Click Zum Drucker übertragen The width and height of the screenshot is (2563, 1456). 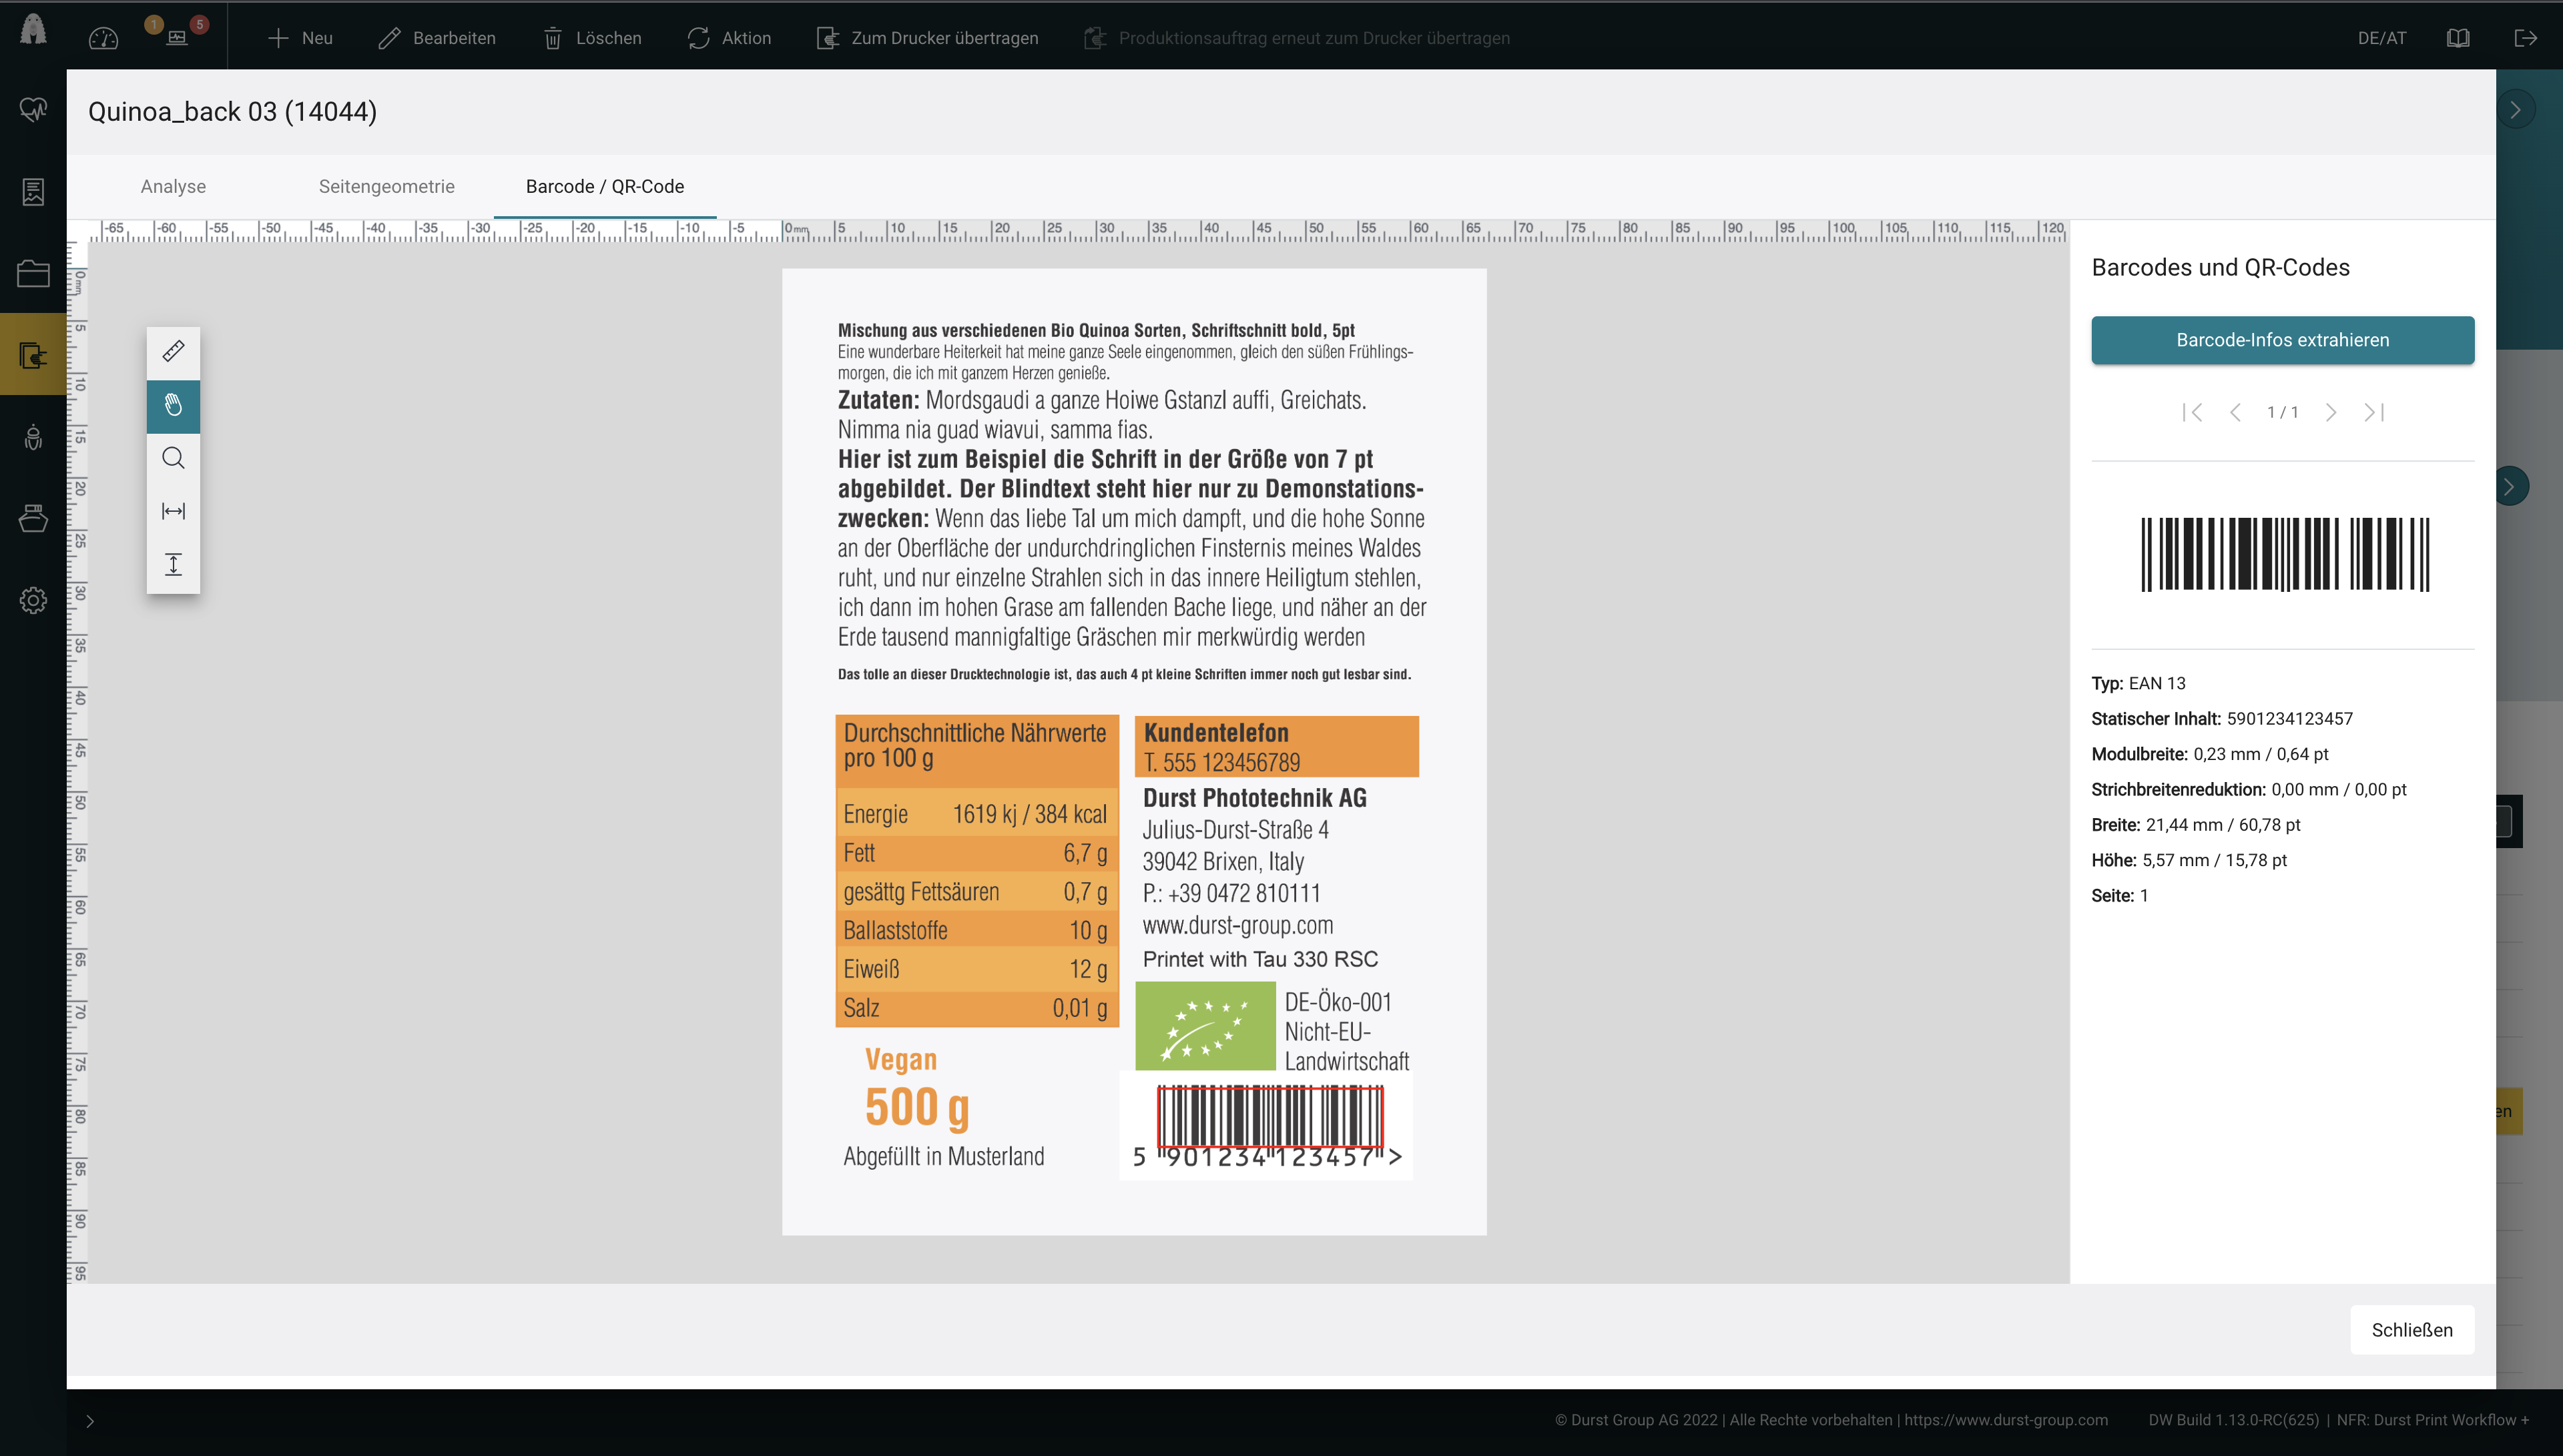pyautogui.click(x=927, y=38)
